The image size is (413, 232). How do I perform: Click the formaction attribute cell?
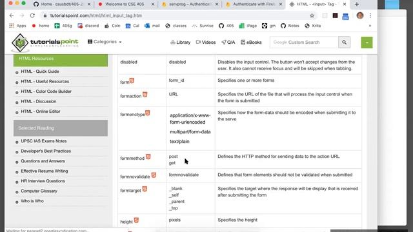(142, 97)
